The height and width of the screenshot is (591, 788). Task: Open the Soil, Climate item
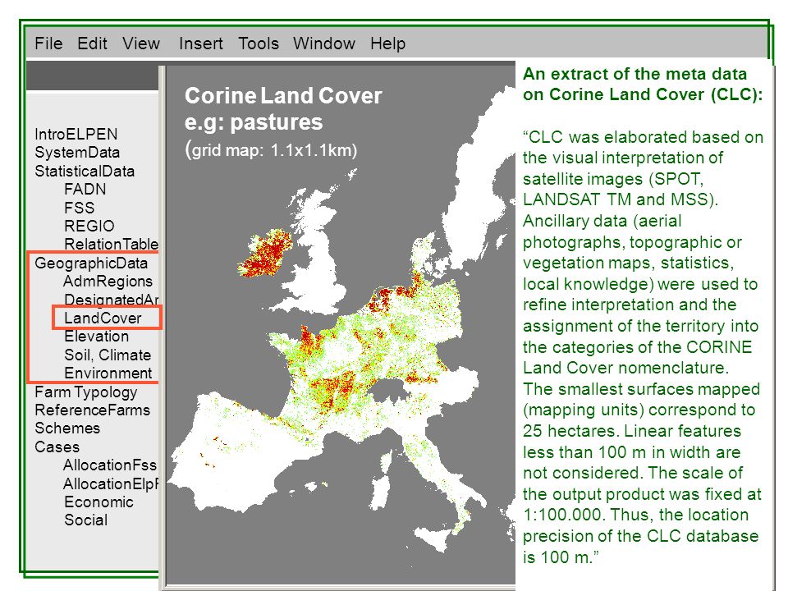(108, 355)
